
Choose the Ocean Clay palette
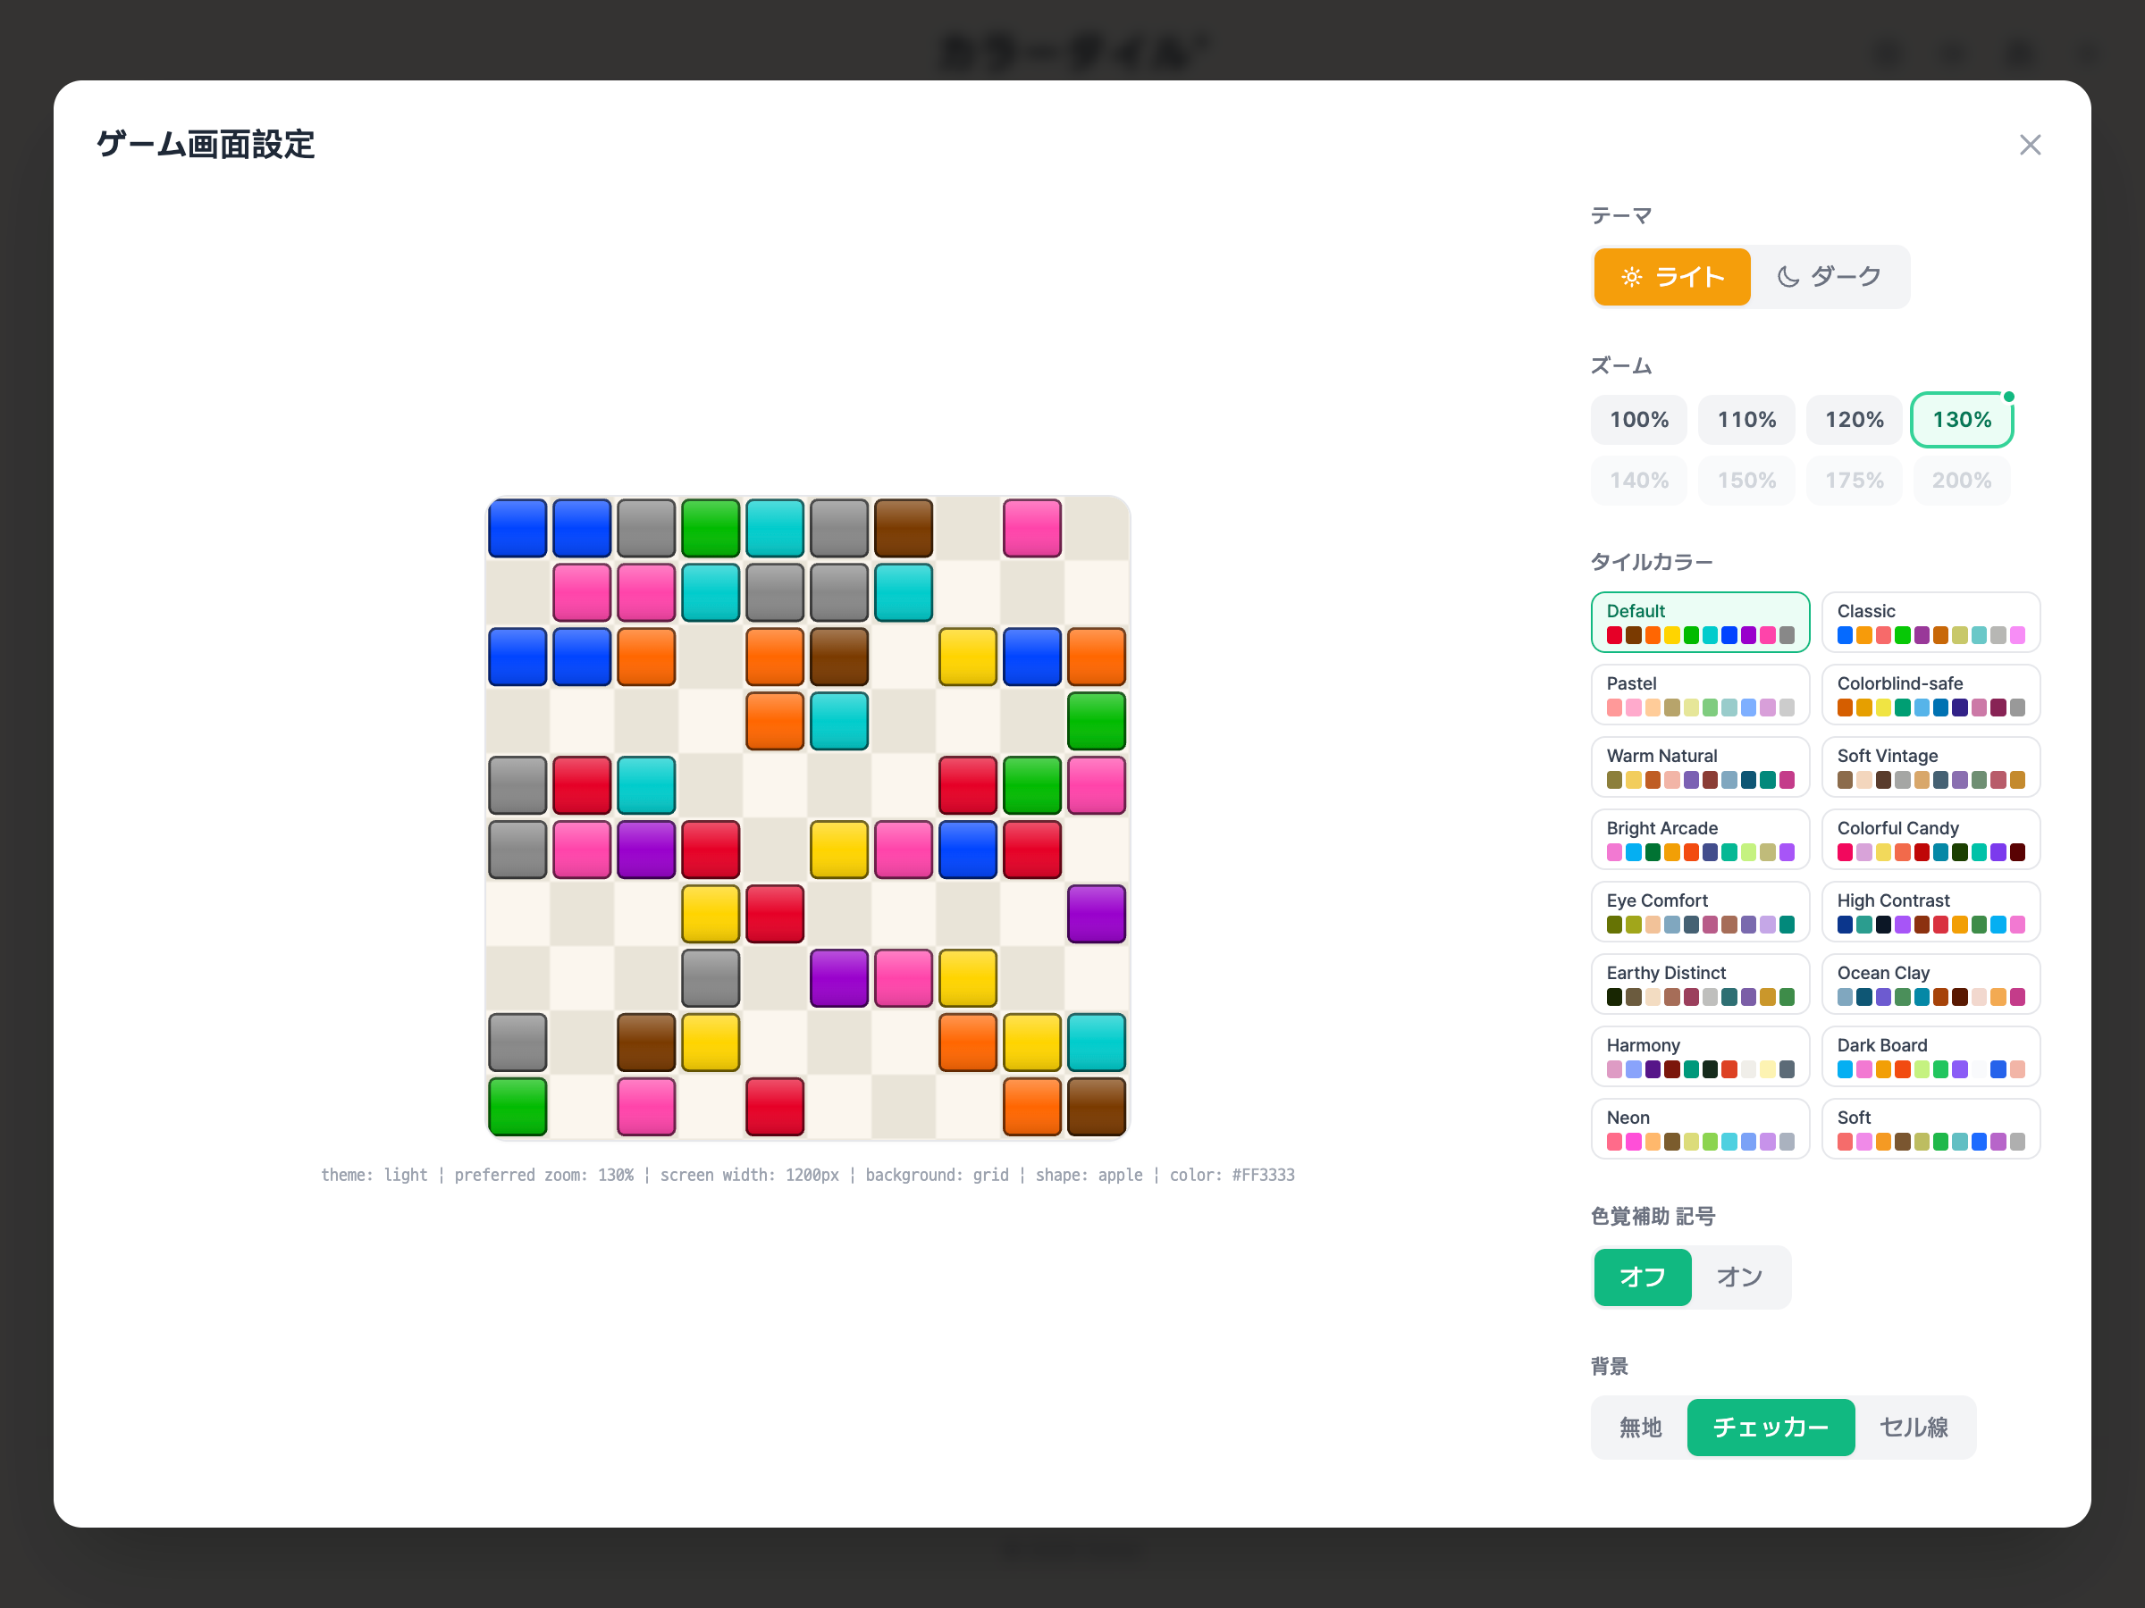(1930, 984)
